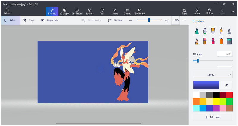Choose the gold color swatch

(203, 102)
